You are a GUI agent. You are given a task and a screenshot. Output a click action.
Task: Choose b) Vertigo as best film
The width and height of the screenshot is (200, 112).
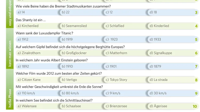[x=81, y=80]
